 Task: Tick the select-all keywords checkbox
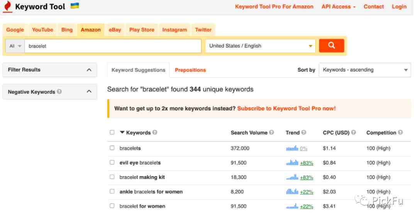pyautogui.click(x=112, y=132)
